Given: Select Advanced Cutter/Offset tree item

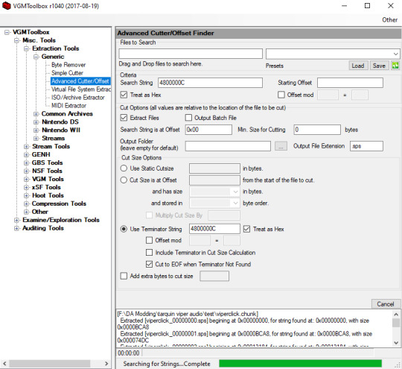Looking at the screenshot, I should [x=80, y=81].
